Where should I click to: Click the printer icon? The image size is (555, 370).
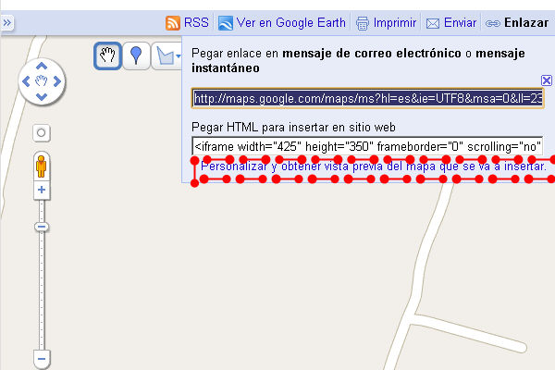362,23
